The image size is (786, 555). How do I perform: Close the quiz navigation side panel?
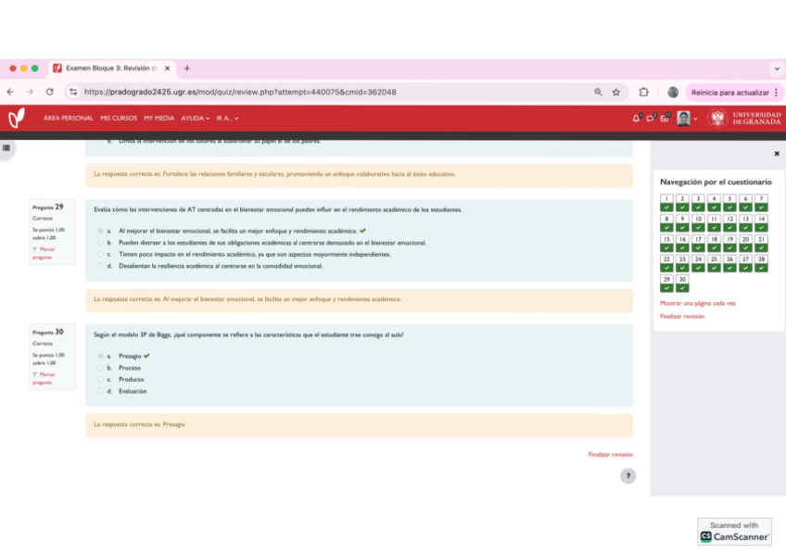click(x=777, y=154)
